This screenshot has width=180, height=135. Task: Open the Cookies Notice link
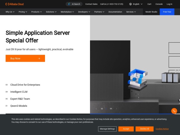162,129
